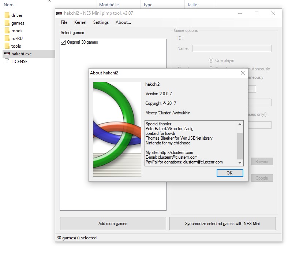Click the 'Alexey 'Cluster' Avdyukhin' text
This screenshot has width=288, height=254.
168,113
